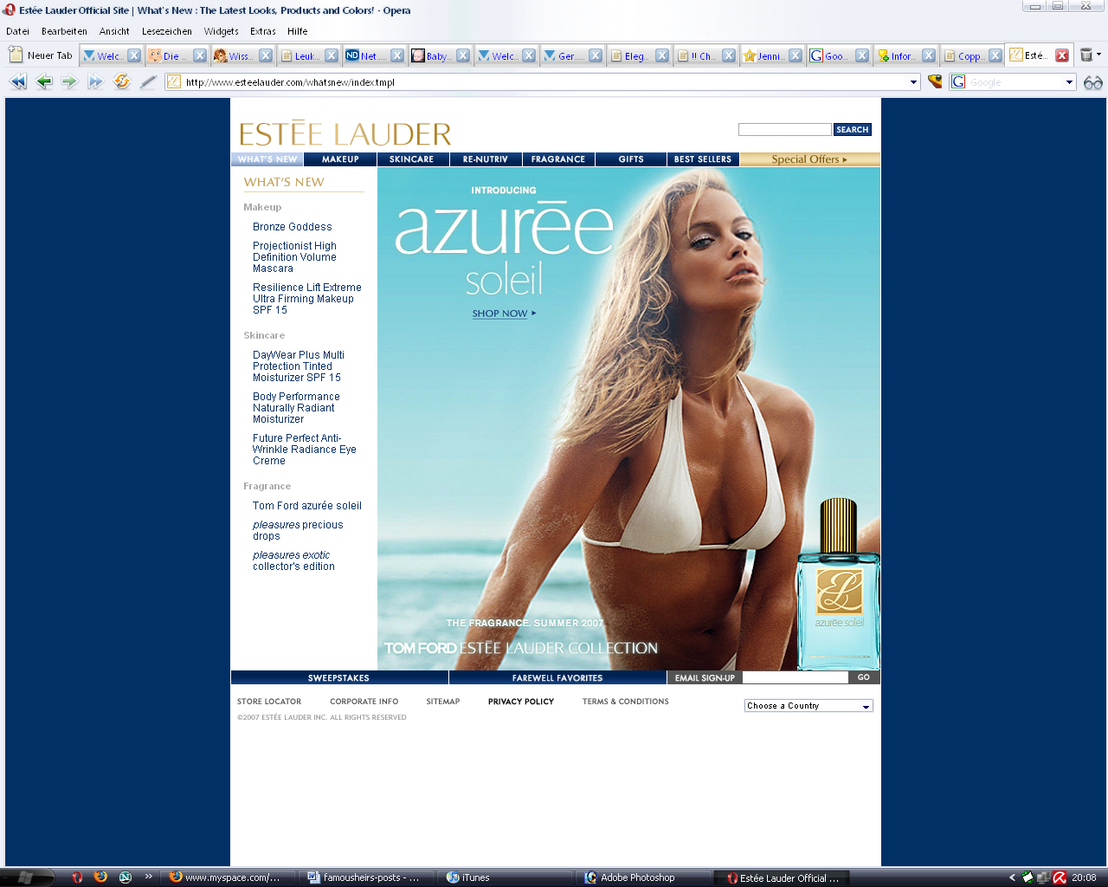The image size is (1108, 887).
Task: Open Opera icon in taskbar quick launch
Action: [x=77, y=877]
